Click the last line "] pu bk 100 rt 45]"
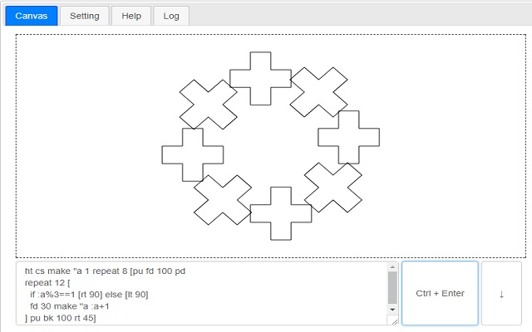This screenshot has height=332, width=532. 61,318
